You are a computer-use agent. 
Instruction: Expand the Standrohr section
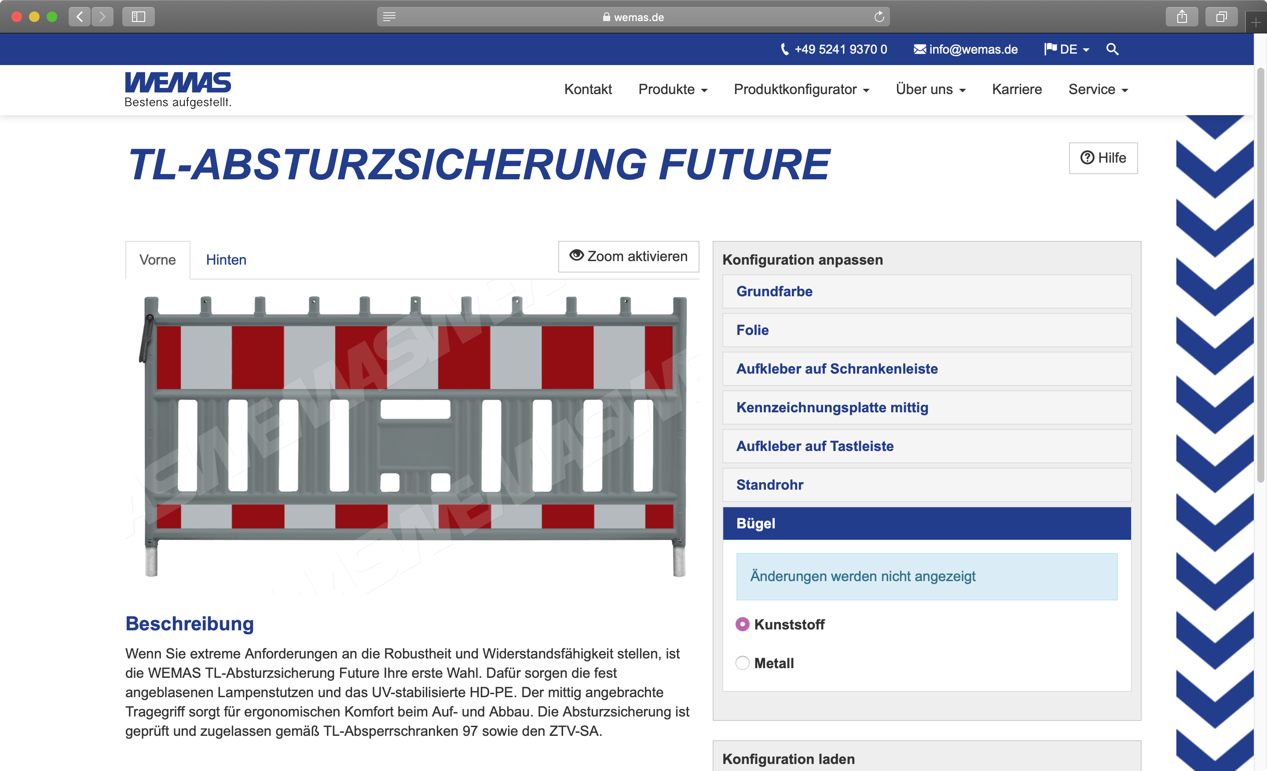pyautogui.click(x=926, y=484)
